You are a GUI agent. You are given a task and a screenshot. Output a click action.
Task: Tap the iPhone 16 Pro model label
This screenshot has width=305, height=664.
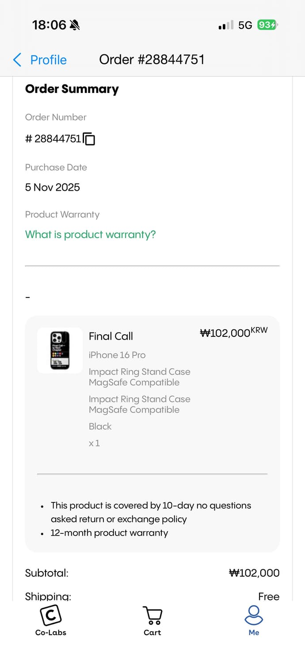click(117, 355)
